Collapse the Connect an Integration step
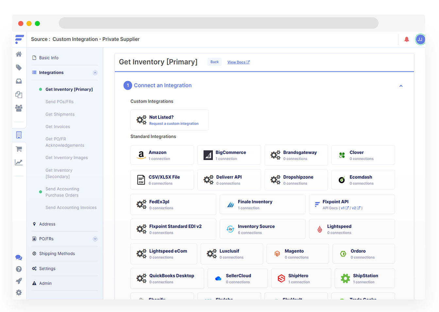 401,86
